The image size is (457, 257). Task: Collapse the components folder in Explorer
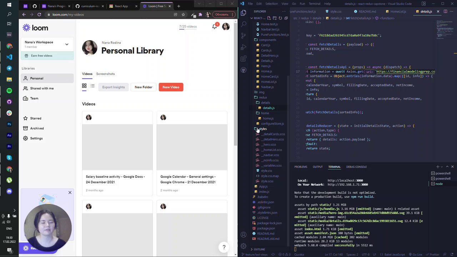click(267, 40)
